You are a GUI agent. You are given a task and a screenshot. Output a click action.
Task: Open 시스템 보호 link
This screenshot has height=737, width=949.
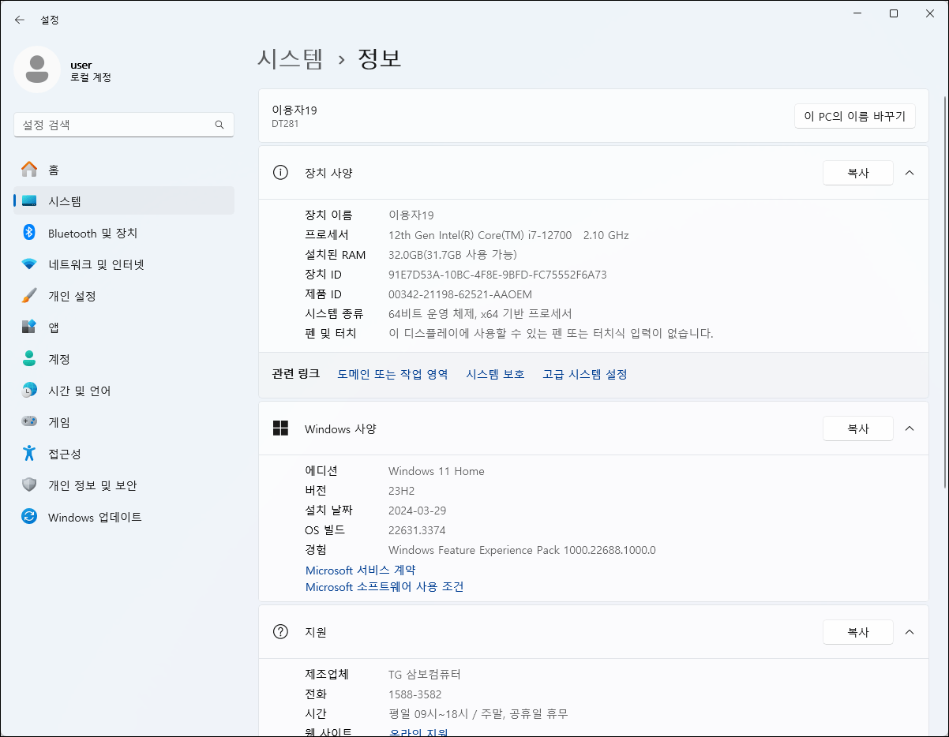[x=495, y=374]
